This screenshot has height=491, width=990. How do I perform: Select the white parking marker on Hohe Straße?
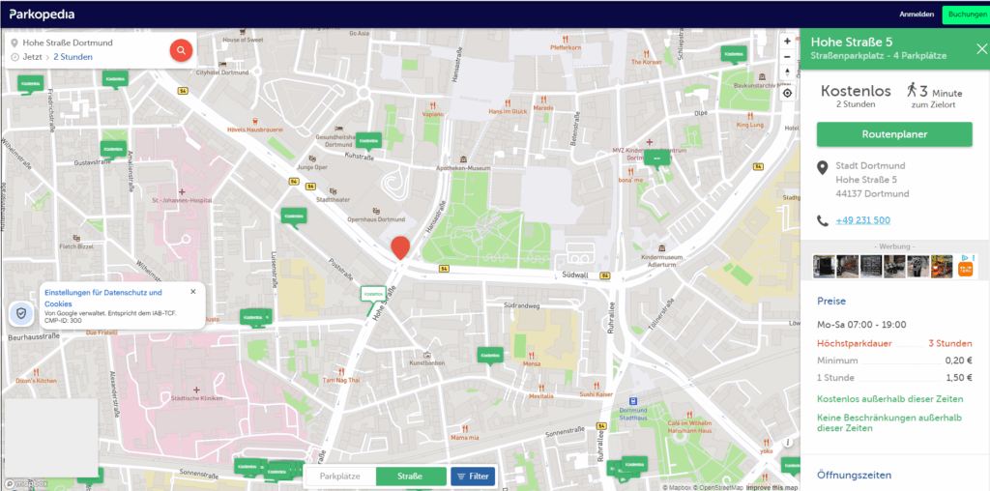pos(371,294)
